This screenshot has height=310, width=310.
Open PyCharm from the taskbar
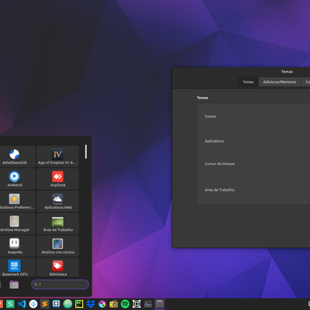(x=79, y=304)
